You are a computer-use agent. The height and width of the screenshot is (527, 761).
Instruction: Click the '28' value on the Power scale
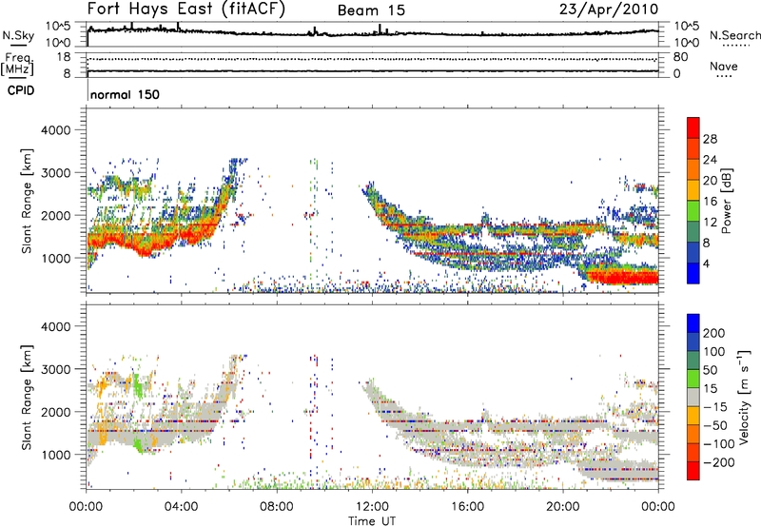(710, 139)
